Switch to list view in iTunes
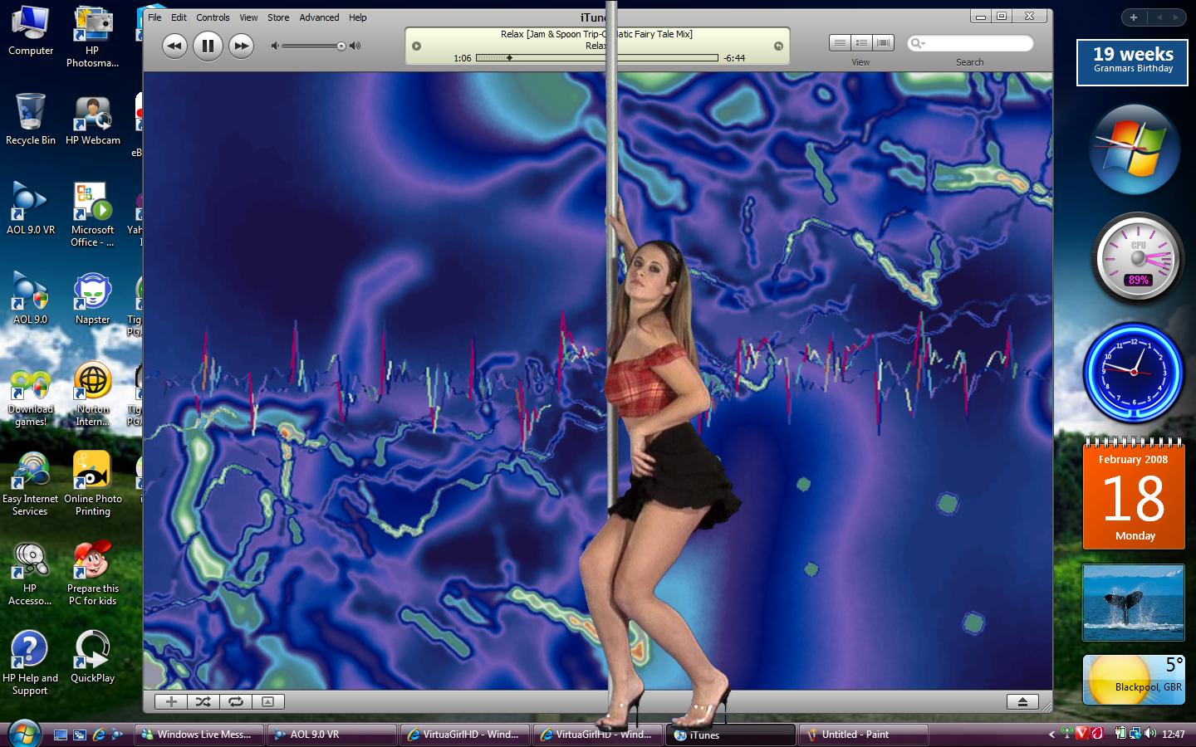Screen dimensions: 1196x747 (x=840, y=42)
